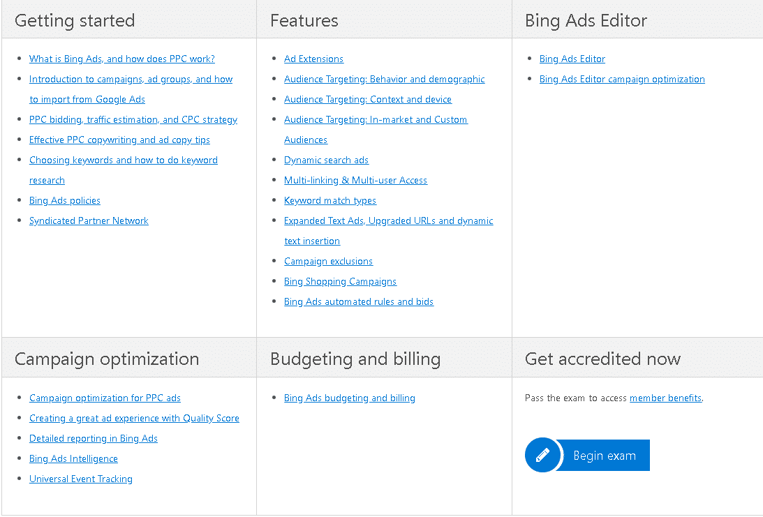
Task: Open the Bing Ads Editor link
Action: (572, 59)
